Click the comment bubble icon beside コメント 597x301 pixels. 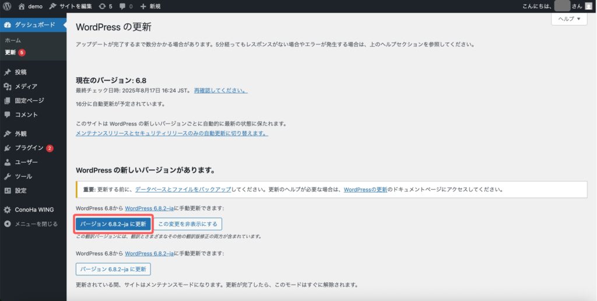(x=7, y=115)
